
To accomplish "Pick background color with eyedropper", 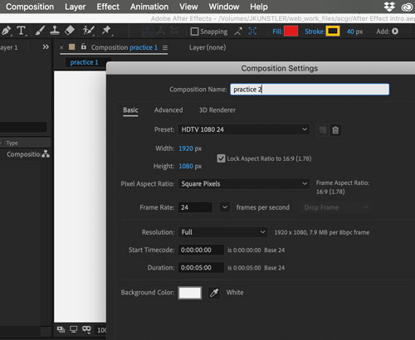I will pyautogui.click(x=214, y=293).
